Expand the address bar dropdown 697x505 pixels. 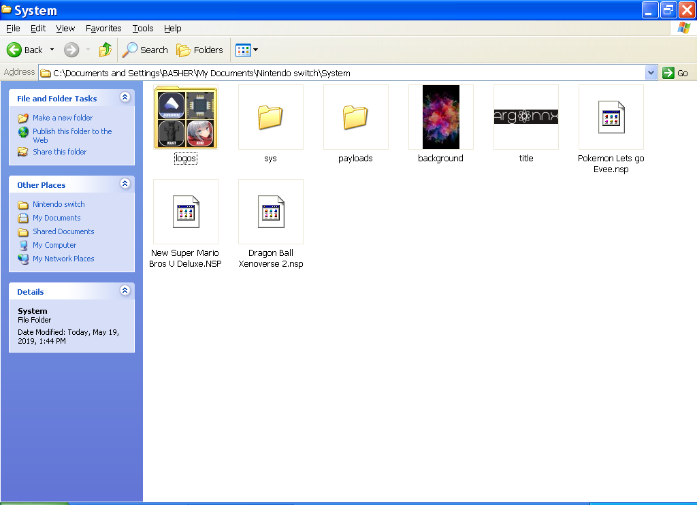[651, 73]
